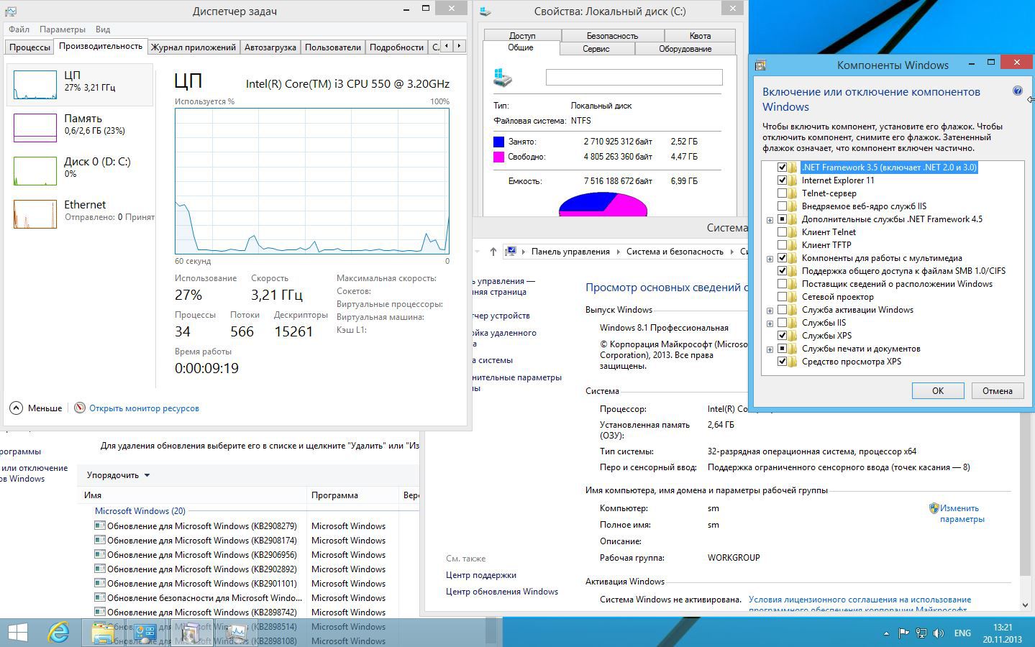Expand the Службы IIS node

pyautogui.click(x=770, y=323)
